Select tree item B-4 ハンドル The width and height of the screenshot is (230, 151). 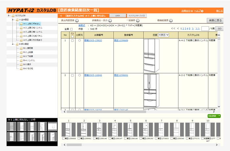(x=29, y=60)
